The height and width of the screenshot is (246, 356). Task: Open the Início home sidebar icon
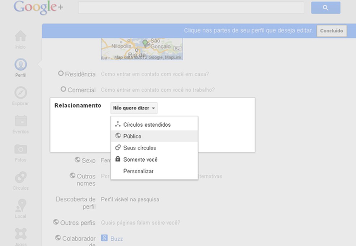(x=20, y=36)
